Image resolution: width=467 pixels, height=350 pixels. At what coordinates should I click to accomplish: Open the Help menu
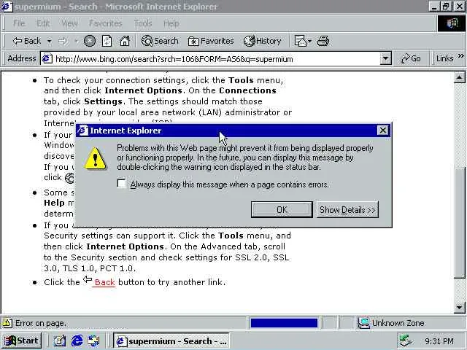(x=171, y=23)
